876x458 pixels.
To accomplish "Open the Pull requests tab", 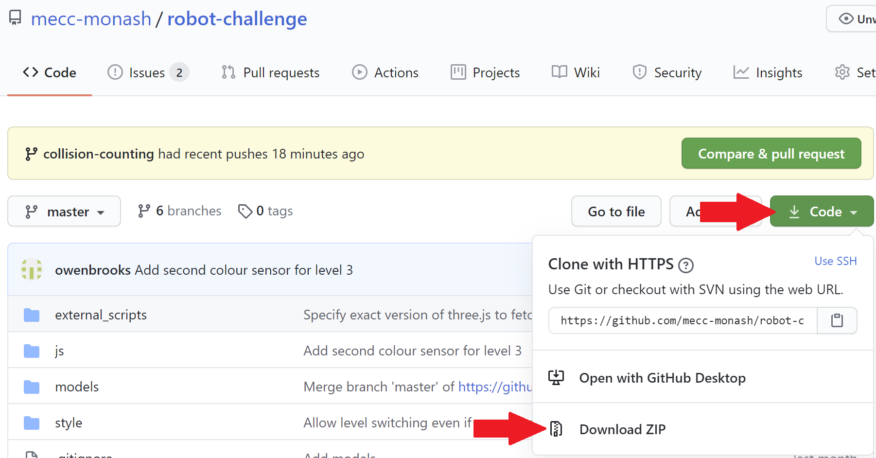I will click(x=270, y=72).
